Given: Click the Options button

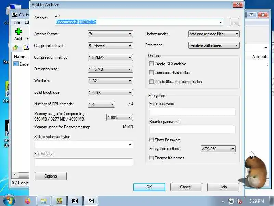Looking at the screenshot, I should coord(50,176).
